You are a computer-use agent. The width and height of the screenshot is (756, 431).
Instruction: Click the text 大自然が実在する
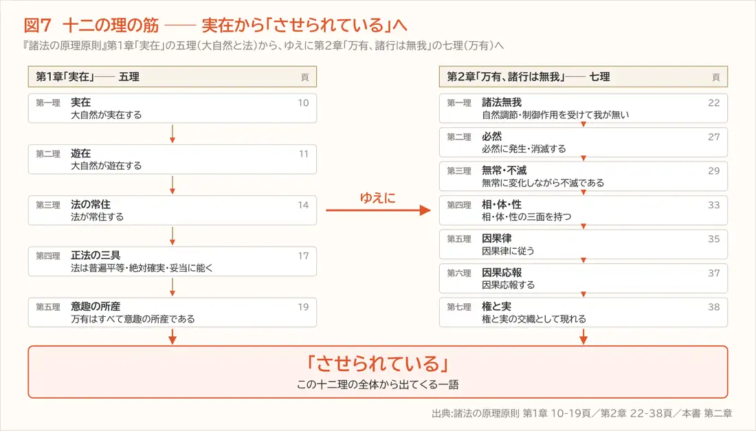tap(106, 115)
